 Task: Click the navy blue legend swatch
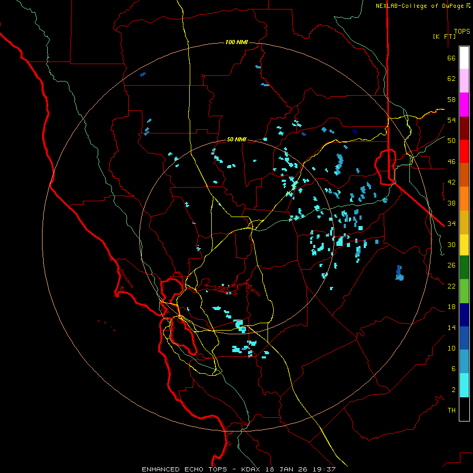464,315
